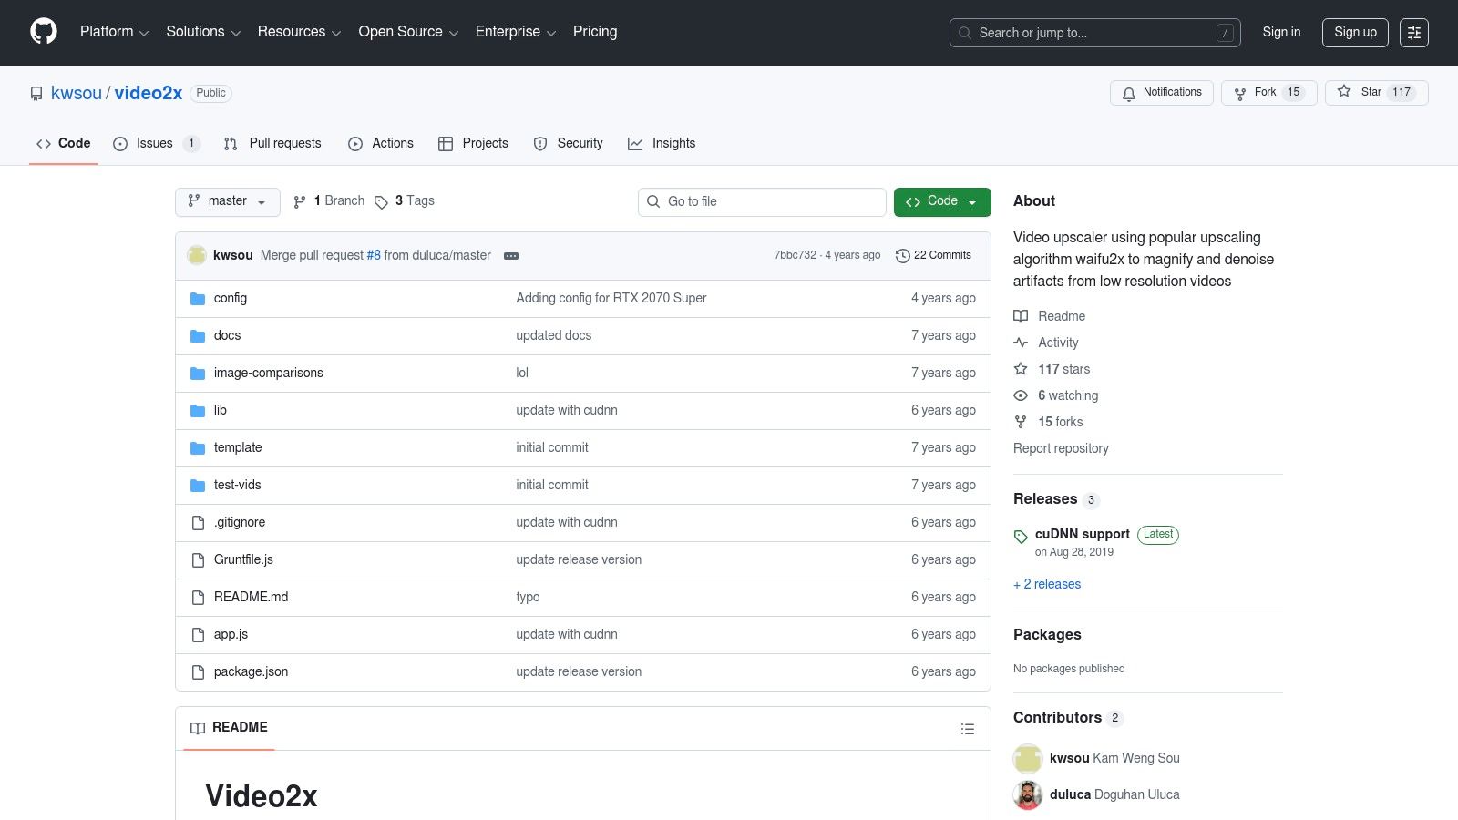View the 3 Tags link
Screen dimensions: 1458x820
[405, 201]
